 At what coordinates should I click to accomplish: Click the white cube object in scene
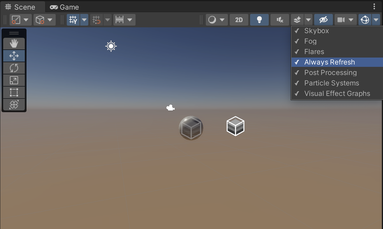[235, 126]
